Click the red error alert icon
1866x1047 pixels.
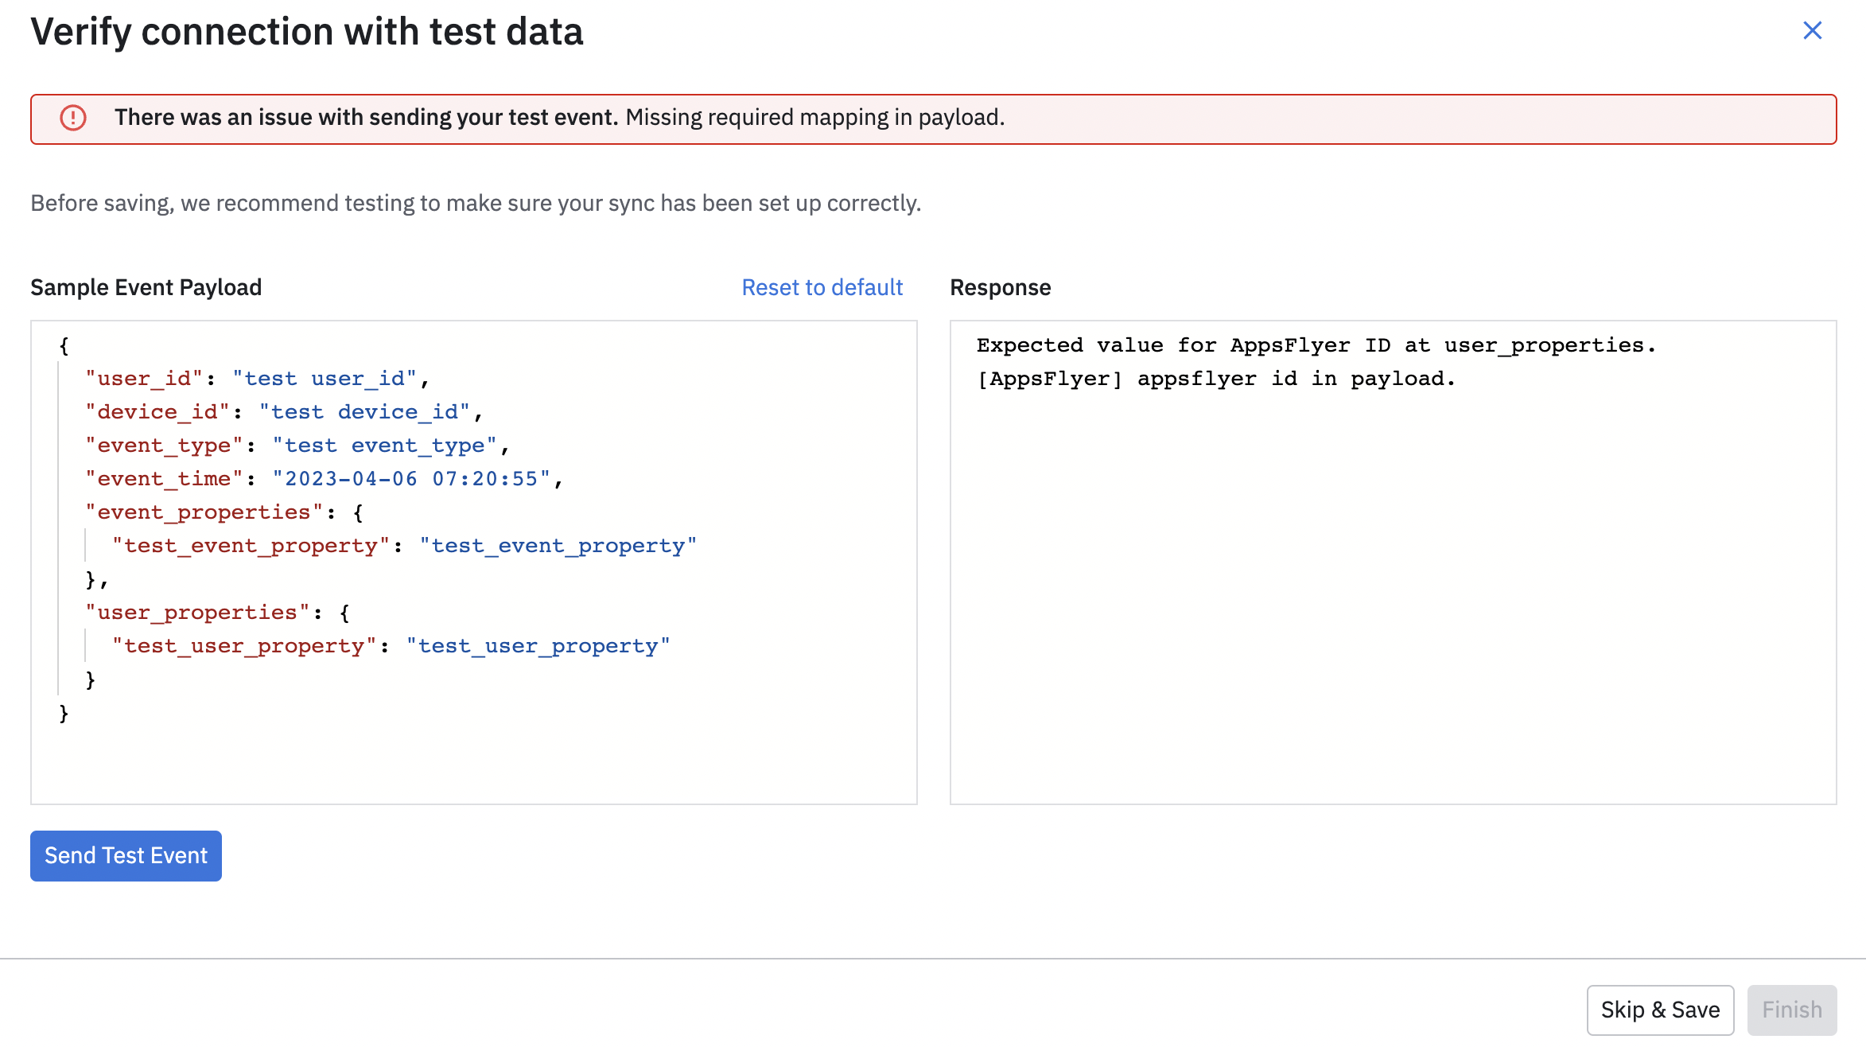tap(73, 118)
